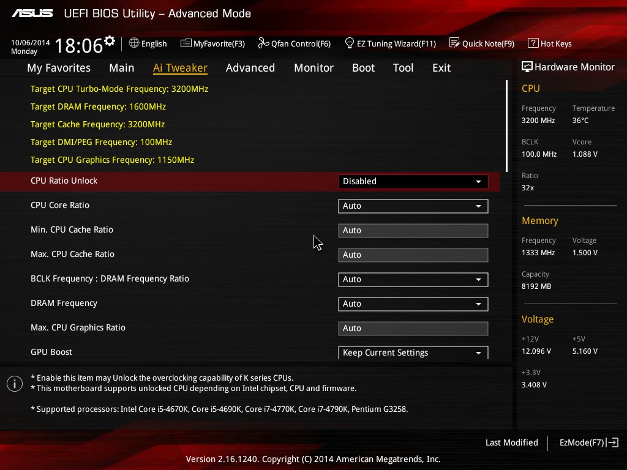
Task: Click the gear icon beside the clock
Action: tap(109, 41)
